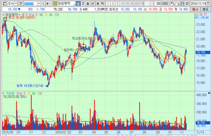Click the magnifier stock search icon
Viewport: 212px width, 136px height.
tap(43, 3)
